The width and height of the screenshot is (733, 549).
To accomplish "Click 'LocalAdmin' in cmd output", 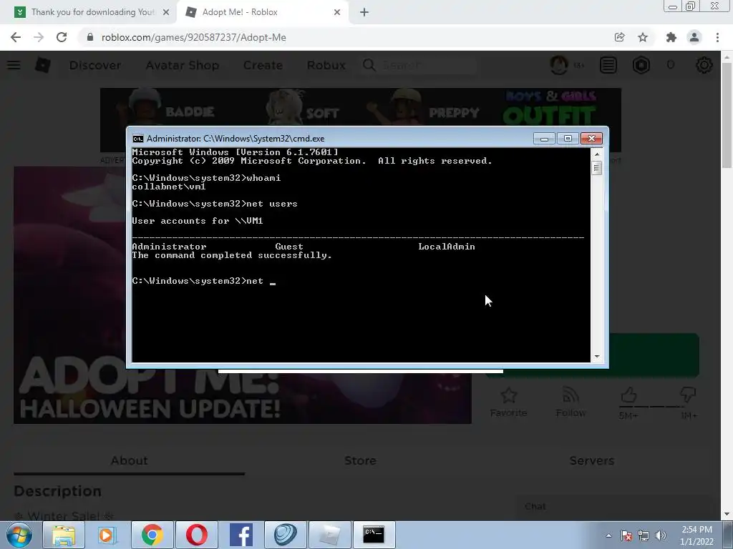I will click(x=447, y=247).
